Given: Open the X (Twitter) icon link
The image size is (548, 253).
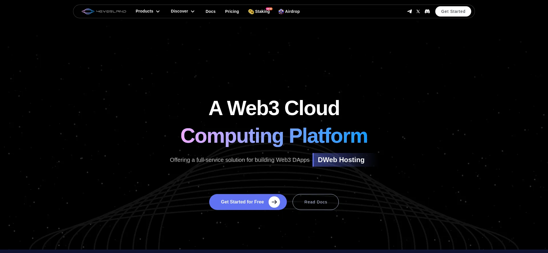Looking at the screenshot, I should (418, 11).
